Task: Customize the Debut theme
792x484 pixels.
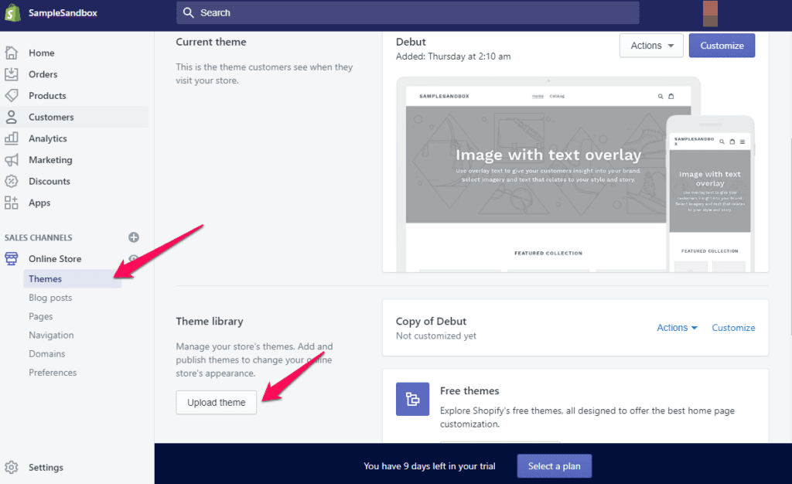Action: pos(721,45)
